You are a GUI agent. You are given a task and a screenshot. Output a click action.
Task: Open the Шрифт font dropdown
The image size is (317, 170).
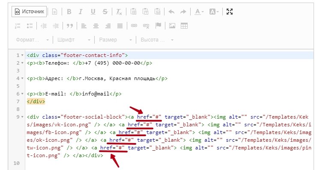tap(74, 40)
